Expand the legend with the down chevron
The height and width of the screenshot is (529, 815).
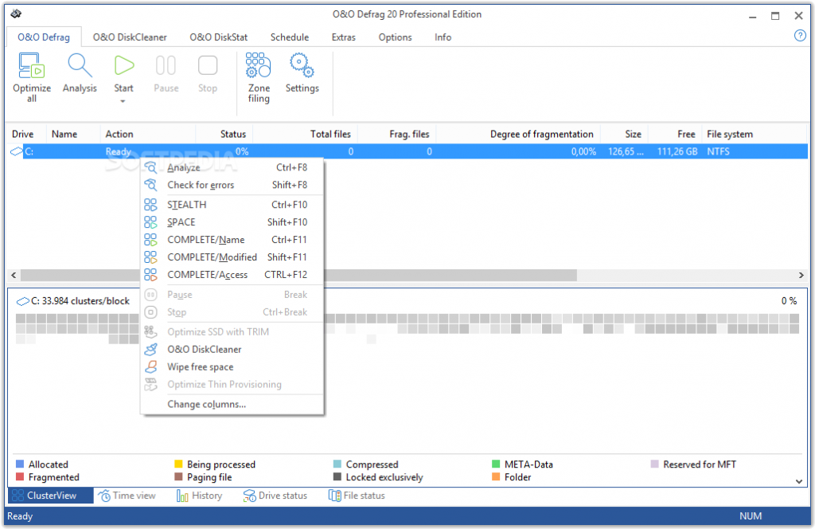pyautogui.click(x=800, y=480)
